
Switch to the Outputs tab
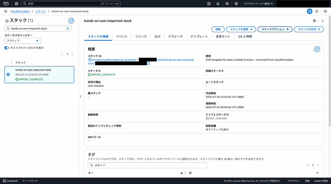[x=157, y=36]
